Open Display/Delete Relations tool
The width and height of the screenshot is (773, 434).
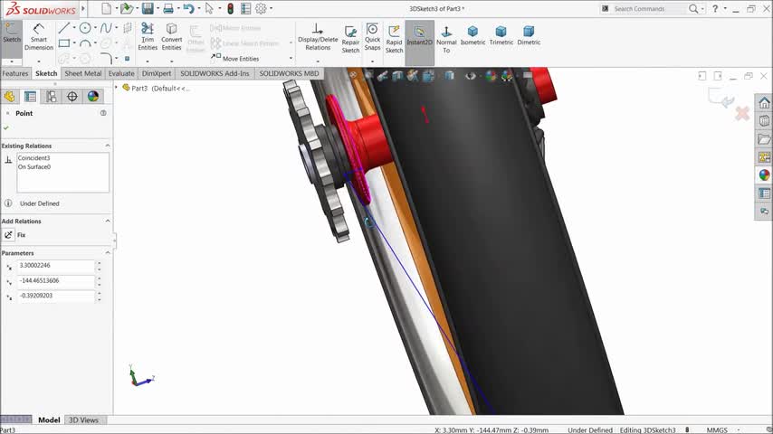318,36
